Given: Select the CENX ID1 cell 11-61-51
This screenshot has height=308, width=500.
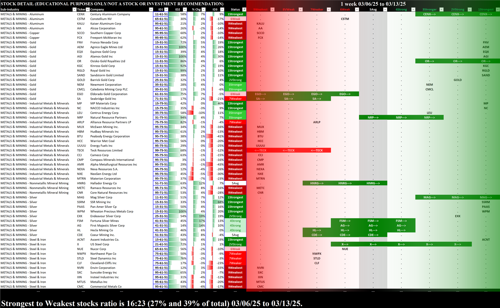Looking at the screenshot, I should pos(161,14).
